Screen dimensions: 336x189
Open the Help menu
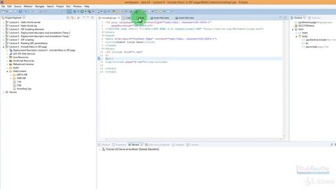click(87, 6)
